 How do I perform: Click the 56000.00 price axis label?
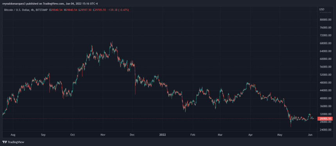click(x=325, y=67)
